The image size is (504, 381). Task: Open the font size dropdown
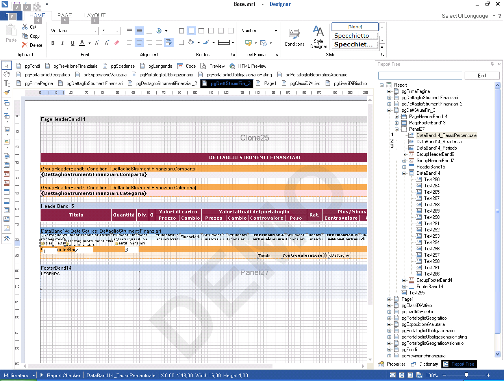(x=117, y=31)
